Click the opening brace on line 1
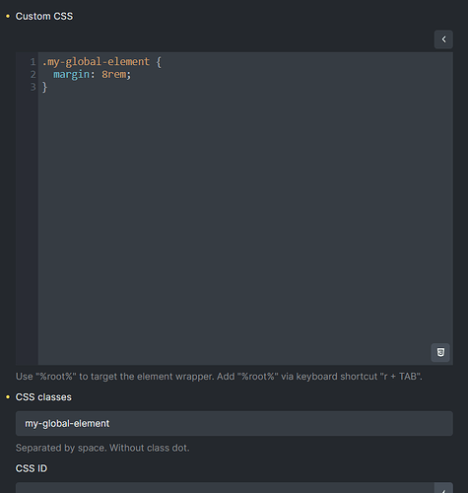This screenshot has width=468, height=493. point(159,62)
